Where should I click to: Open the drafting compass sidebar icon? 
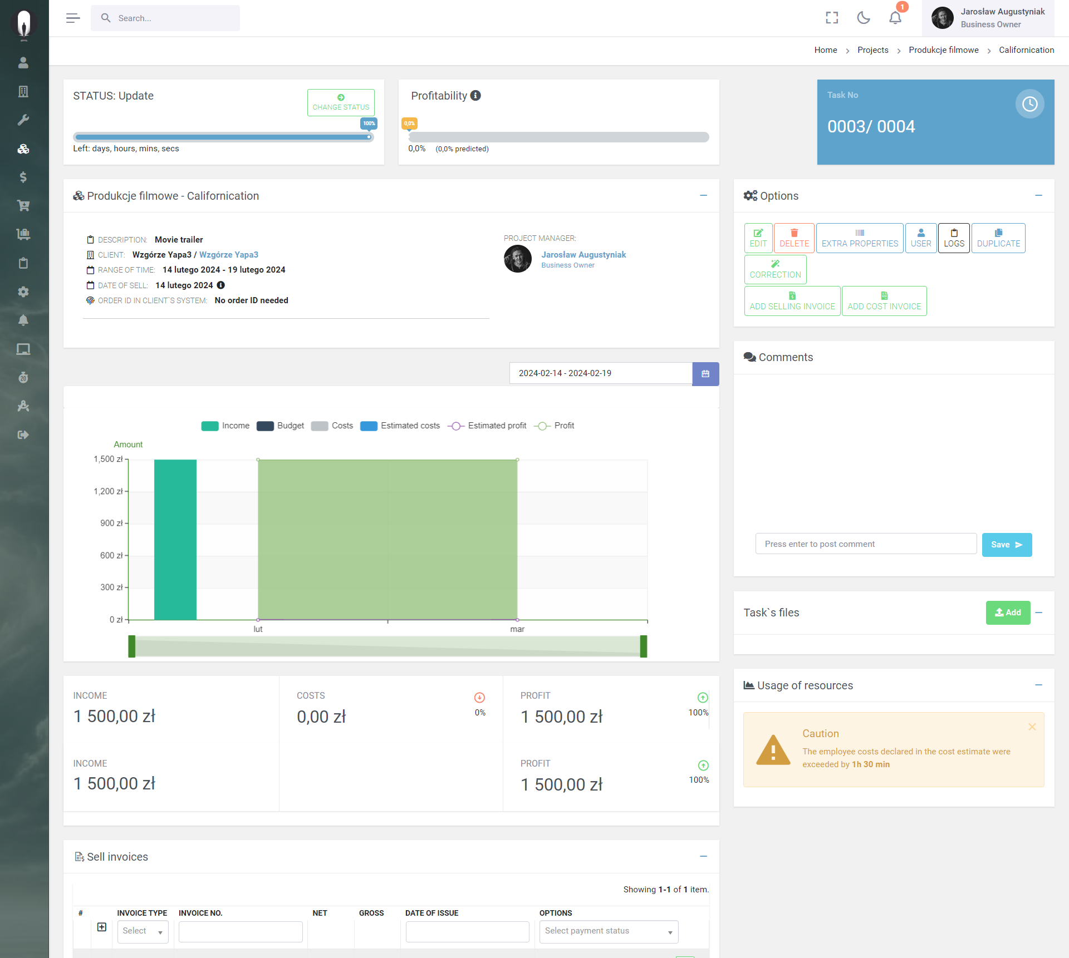click(23, 406)
